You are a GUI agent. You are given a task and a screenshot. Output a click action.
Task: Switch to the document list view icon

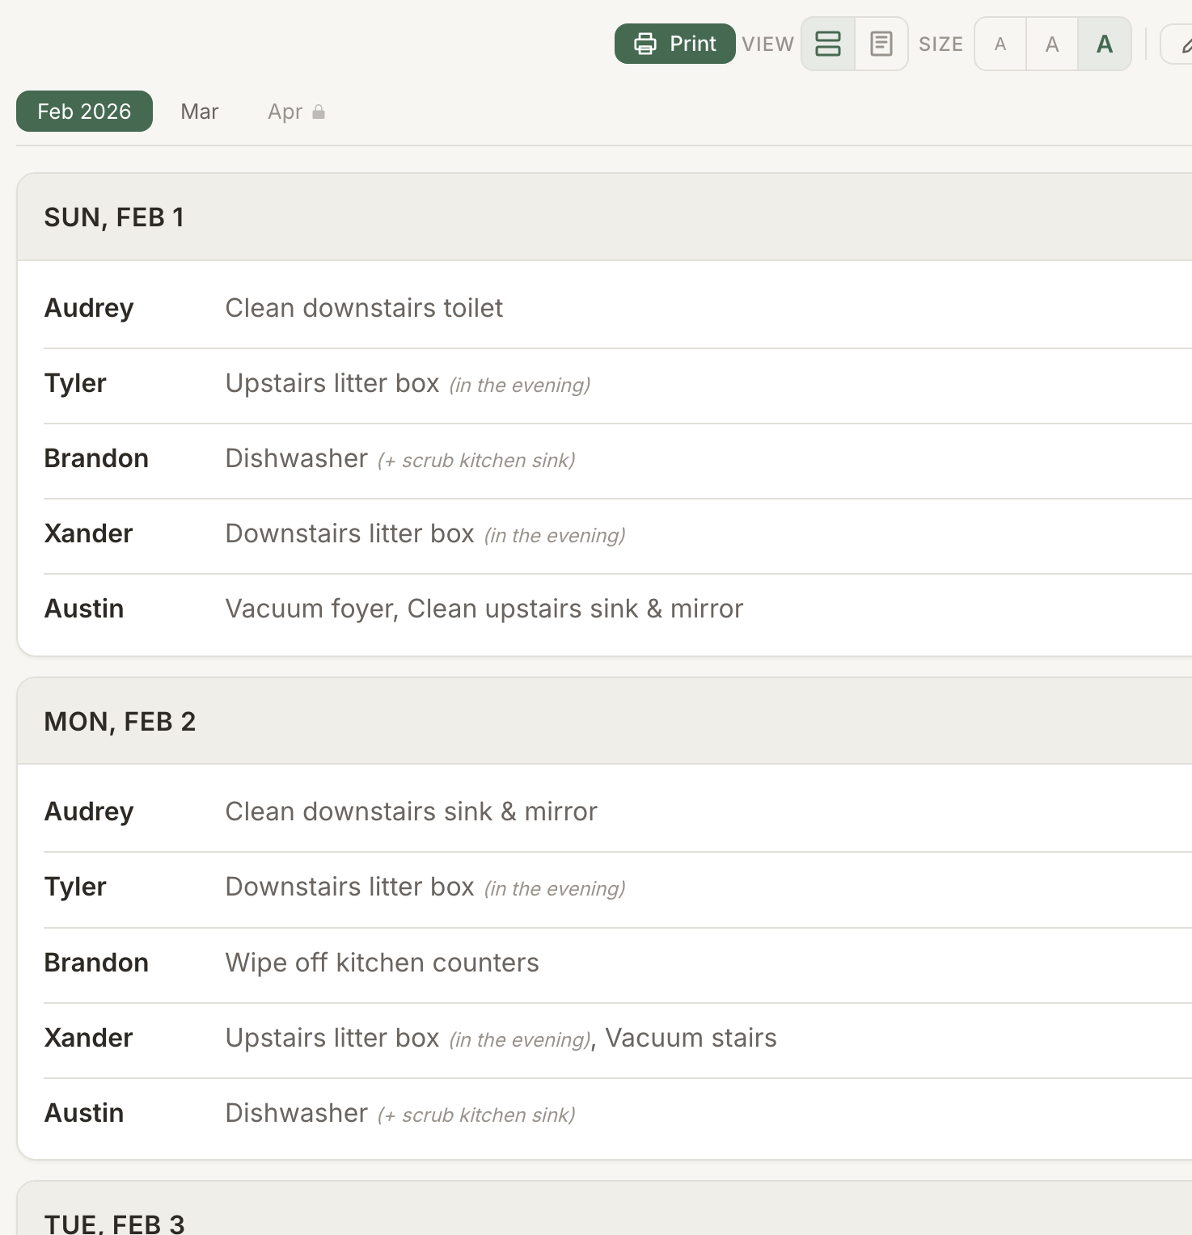[x=881, y=44]
